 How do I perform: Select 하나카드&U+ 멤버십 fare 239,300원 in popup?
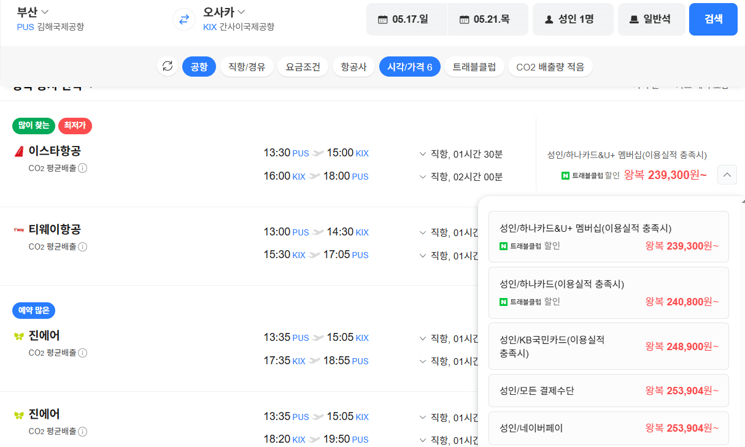[609, 237]
